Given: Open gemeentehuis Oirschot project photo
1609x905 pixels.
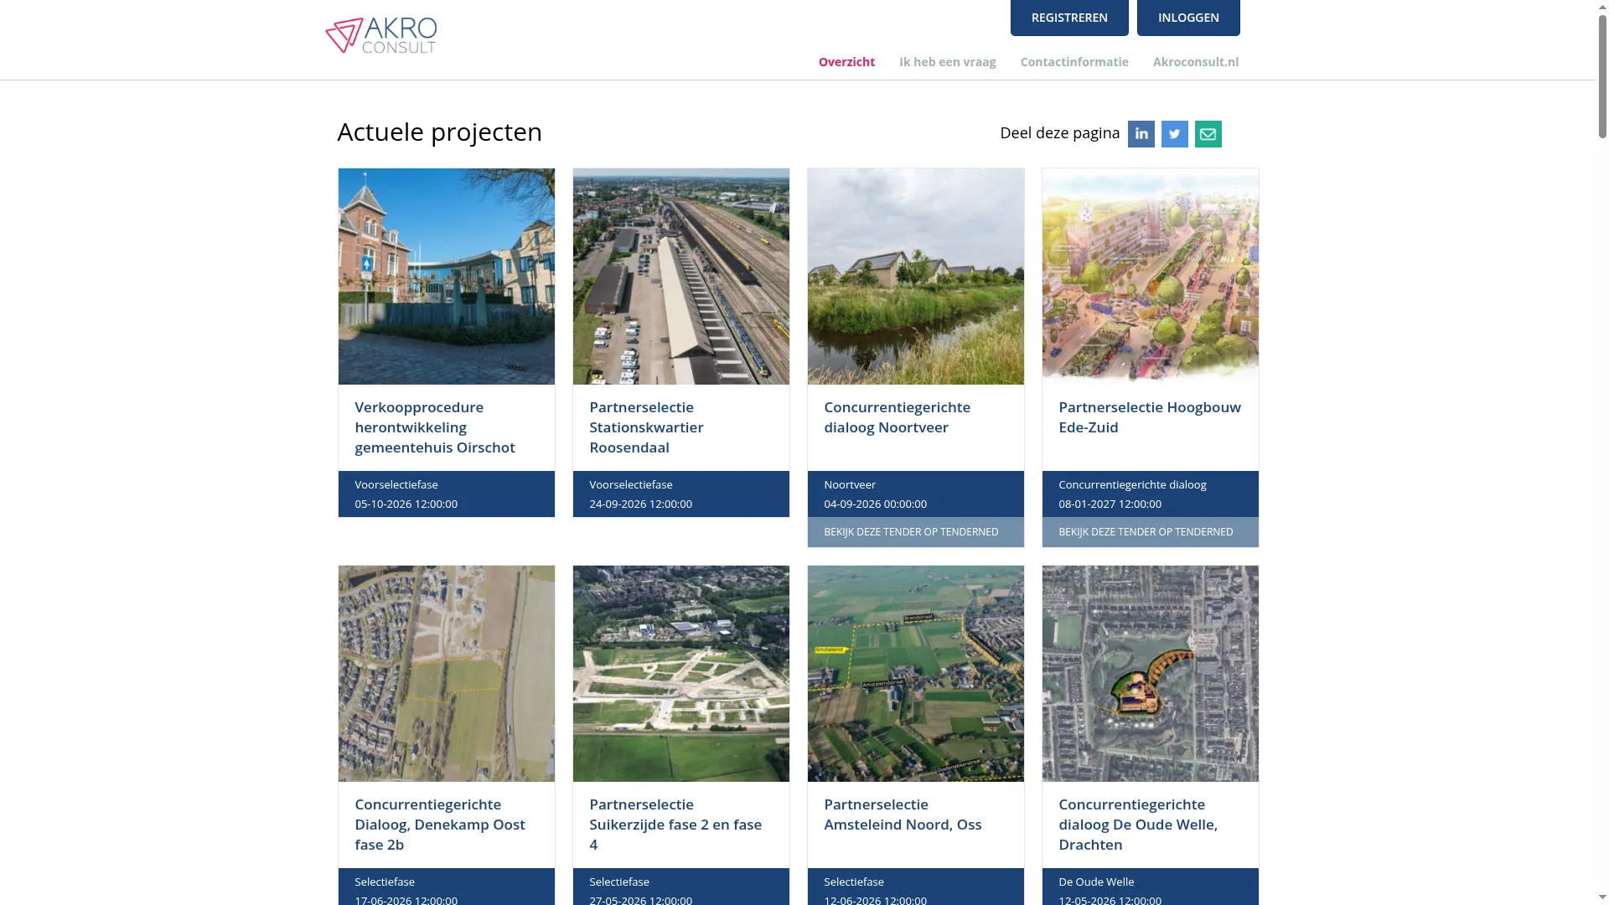Looking at the screenshot, I should [447, 277].
